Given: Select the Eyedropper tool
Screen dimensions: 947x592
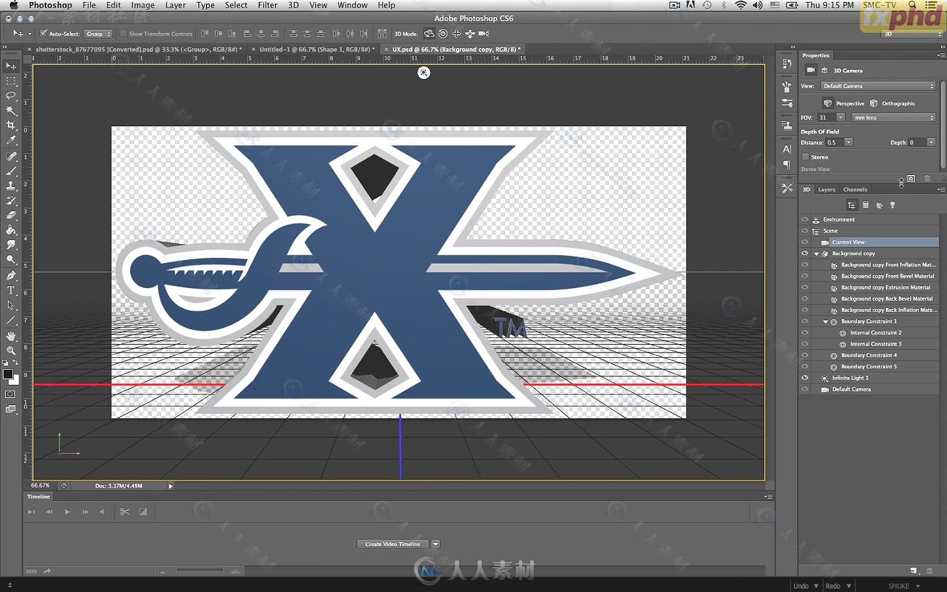Looking at the screenshot, I should 11,140.
